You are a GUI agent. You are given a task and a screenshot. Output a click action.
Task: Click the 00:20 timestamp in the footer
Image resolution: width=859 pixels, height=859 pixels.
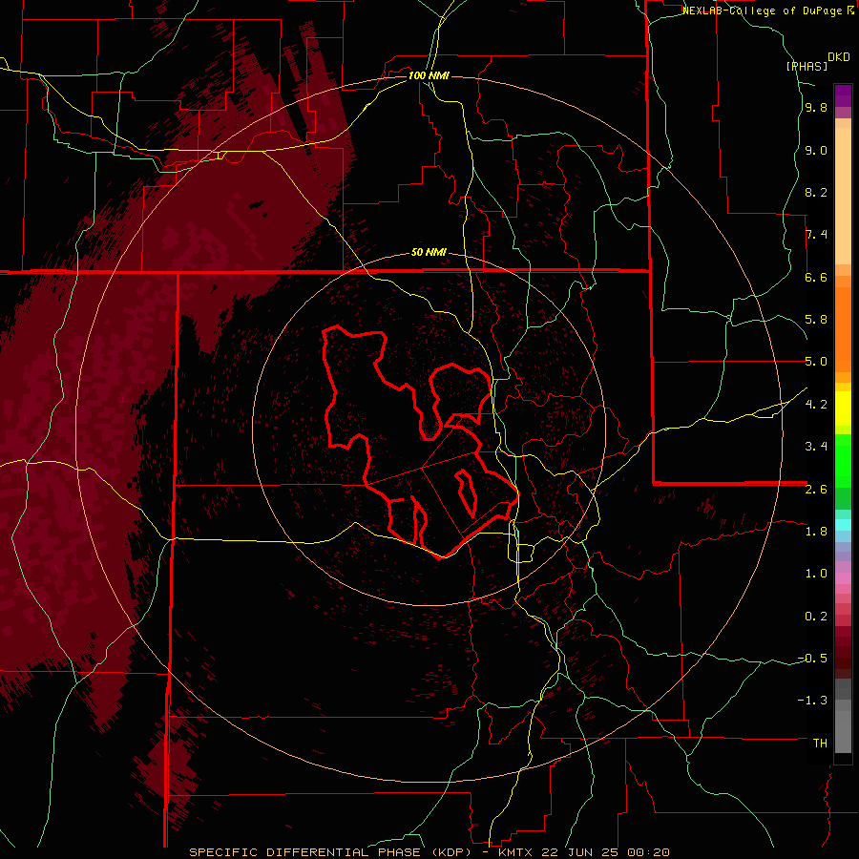[648, 852]
